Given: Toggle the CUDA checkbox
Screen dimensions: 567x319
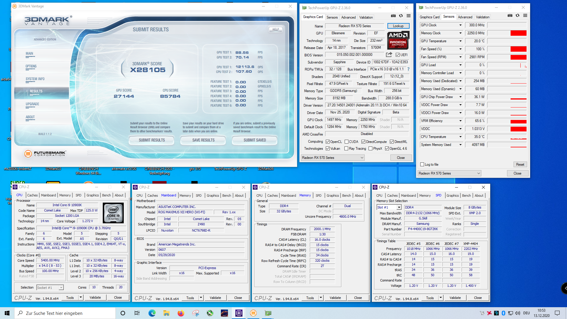Looking at the screenshot, I should (x=346, y=142).
